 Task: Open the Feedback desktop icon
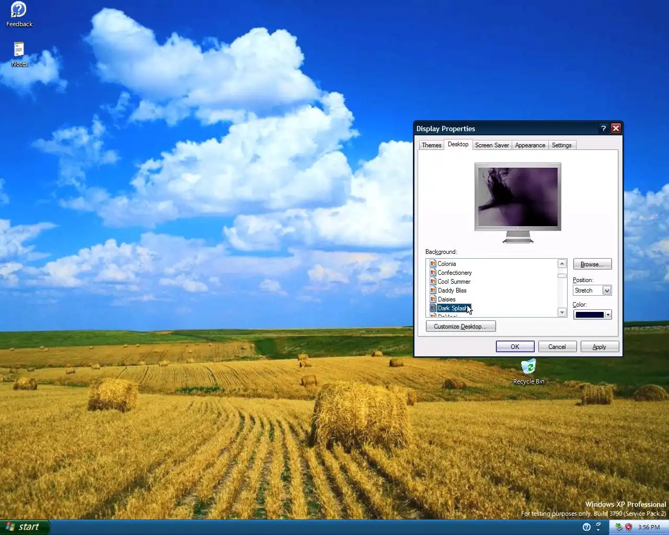click(19, 14)
